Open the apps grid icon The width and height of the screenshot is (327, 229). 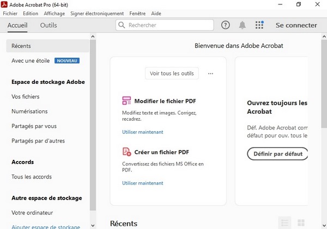[259, 25]
